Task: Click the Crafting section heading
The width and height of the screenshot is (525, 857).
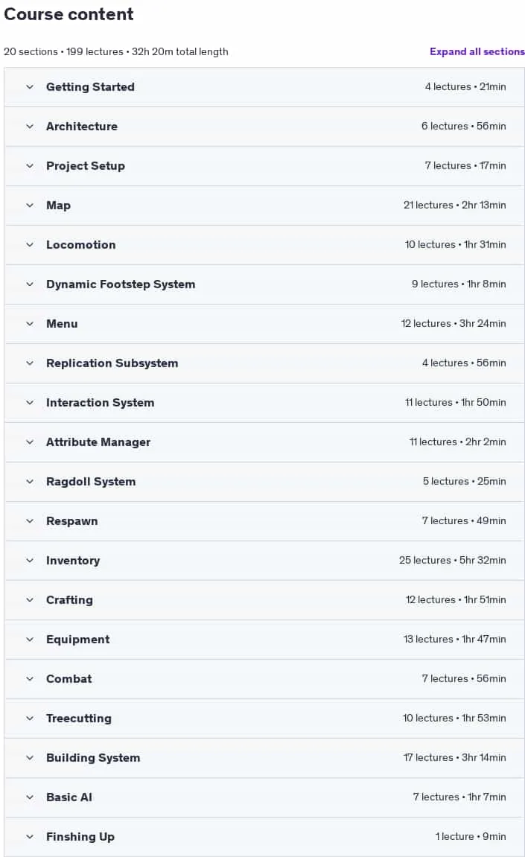Action: click(69, 600)
